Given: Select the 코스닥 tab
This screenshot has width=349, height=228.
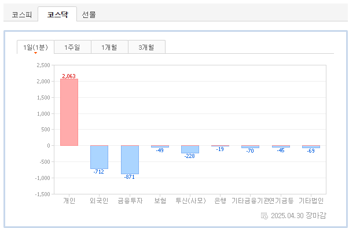Looking at the screenshot, I should (x=57, y=14).
